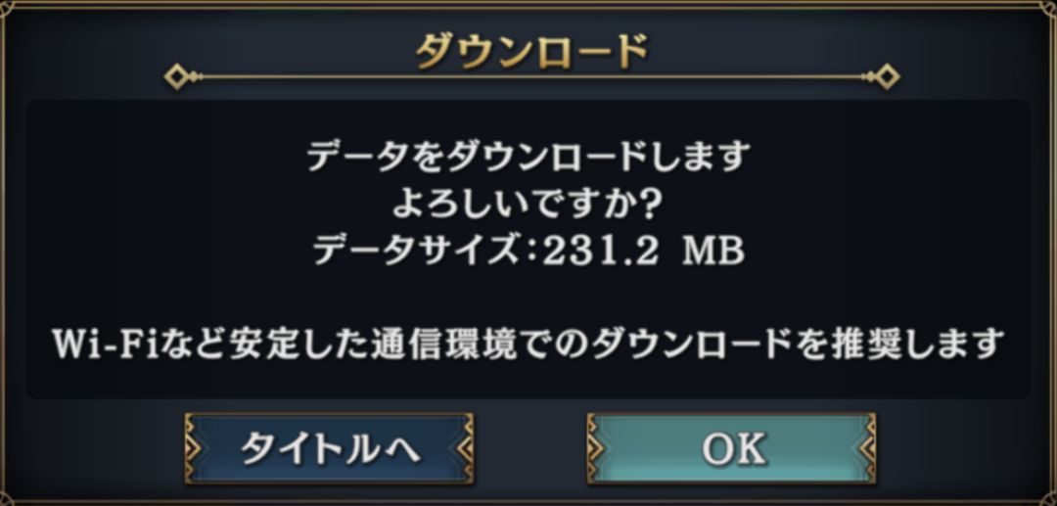This screenshot has height=506, width=1057.
Task: Click the タイトルへ label text
Action: pos(331,448)
